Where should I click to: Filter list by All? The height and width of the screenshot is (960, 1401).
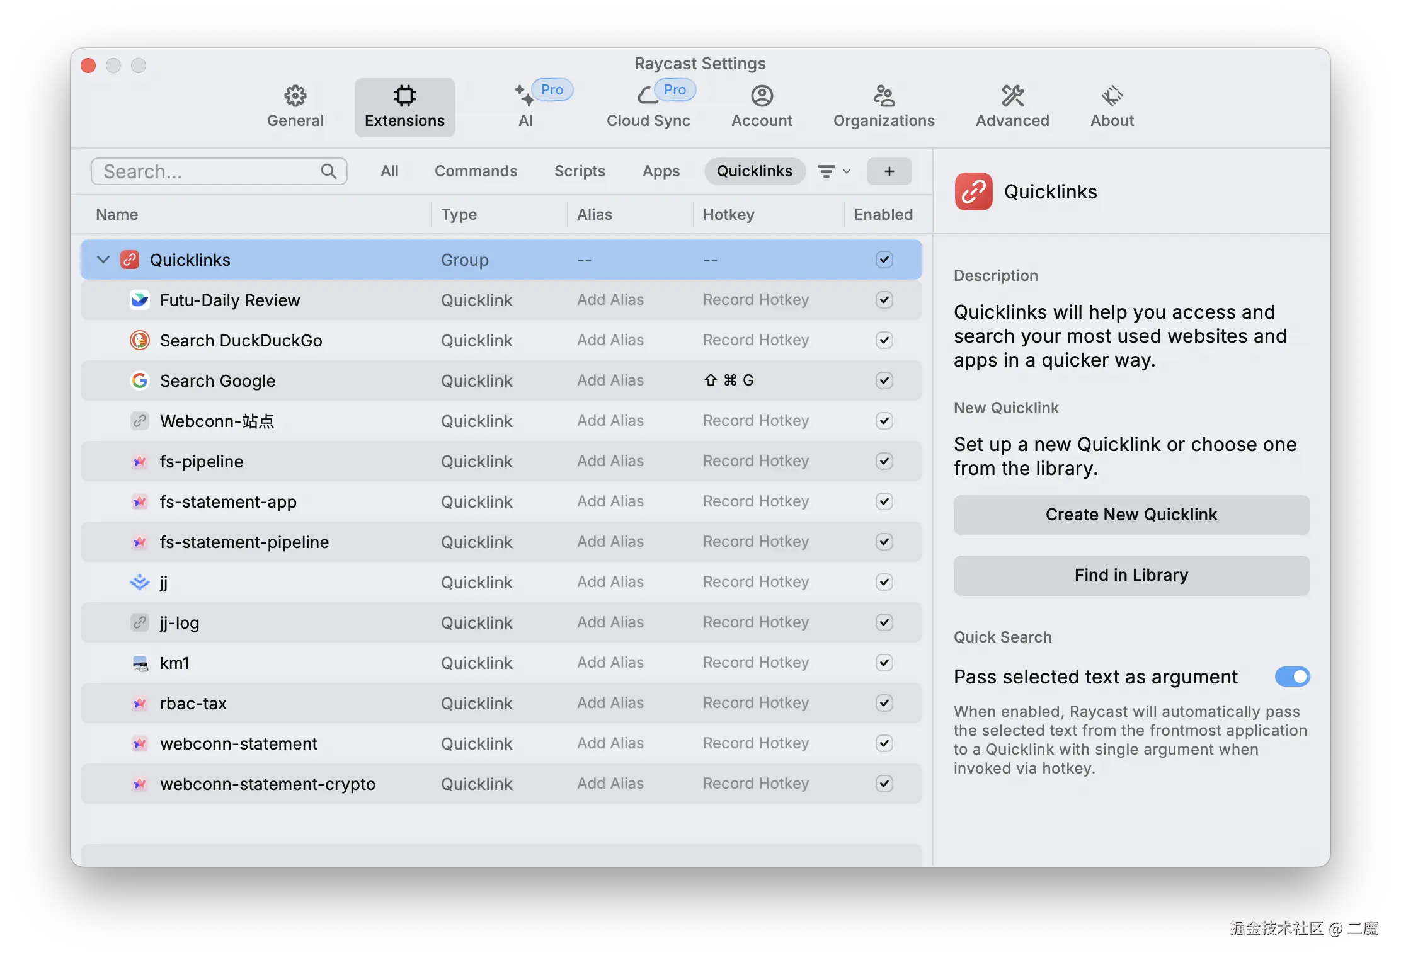coord(389,171)
